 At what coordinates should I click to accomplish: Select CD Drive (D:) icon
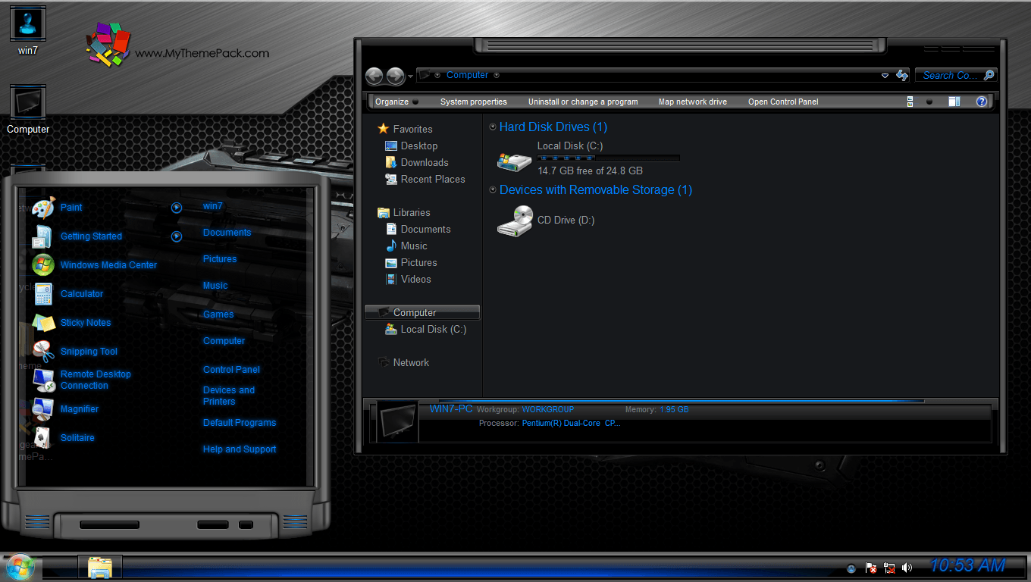coord(514,221)
